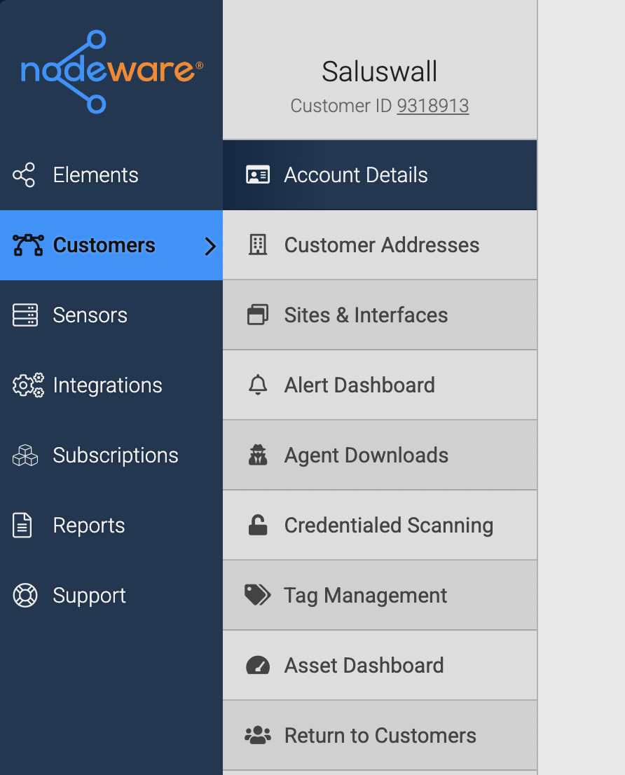Click the Sites & Interfaces windows icon
This screenshot has width=625, height=775.
pos(258,315)
